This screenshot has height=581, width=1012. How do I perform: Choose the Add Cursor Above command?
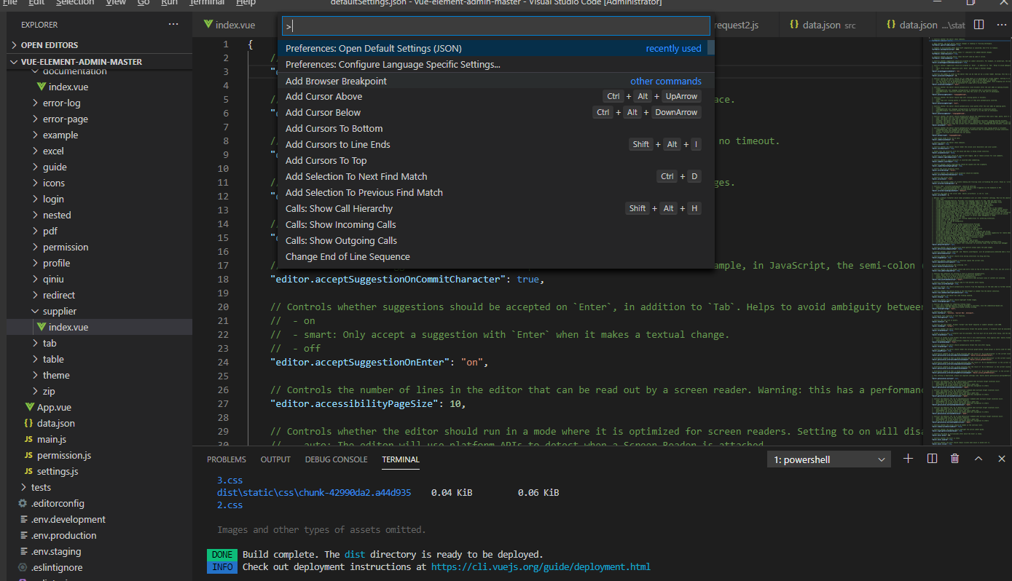[x=323, y=97]
